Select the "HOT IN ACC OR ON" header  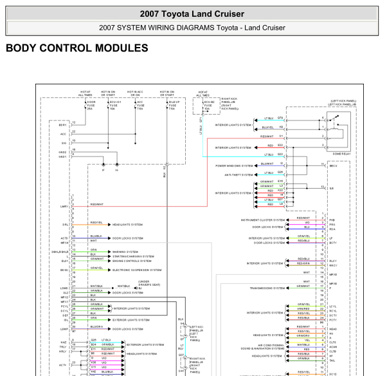(135, 93)
